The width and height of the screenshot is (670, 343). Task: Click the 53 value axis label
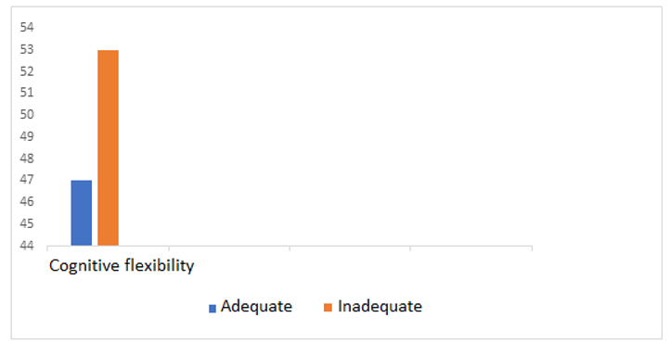point(27,49)
